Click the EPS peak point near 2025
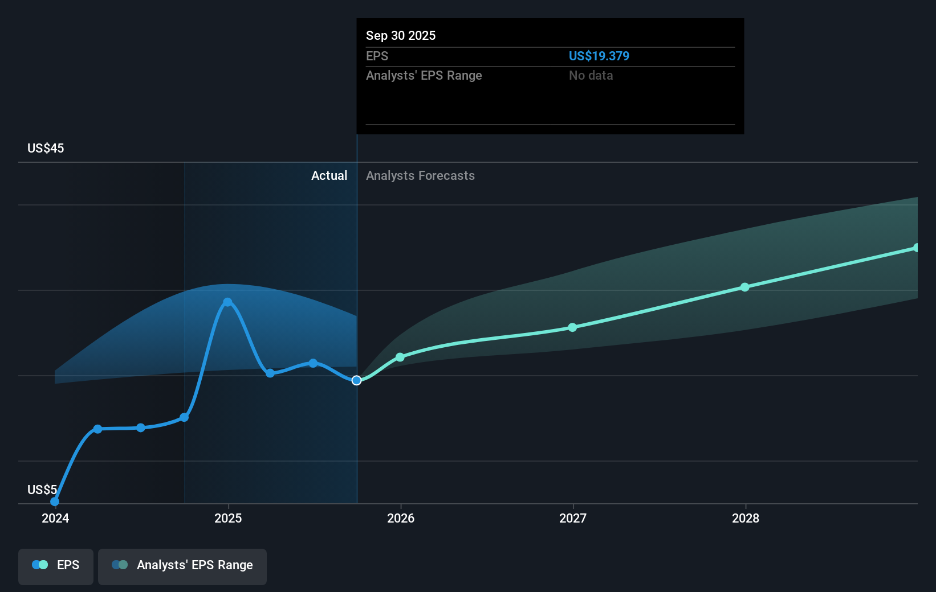 click(x=227, y=302)
